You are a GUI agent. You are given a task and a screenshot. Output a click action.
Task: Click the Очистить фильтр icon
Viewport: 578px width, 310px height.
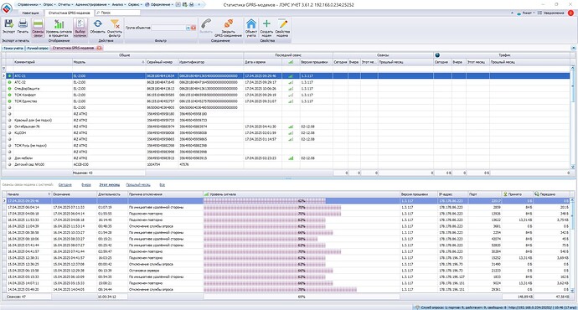click(115, 24)
